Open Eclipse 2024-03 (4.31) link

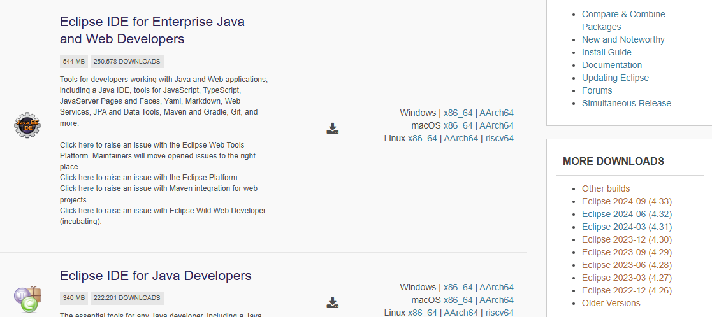(627, 227)
